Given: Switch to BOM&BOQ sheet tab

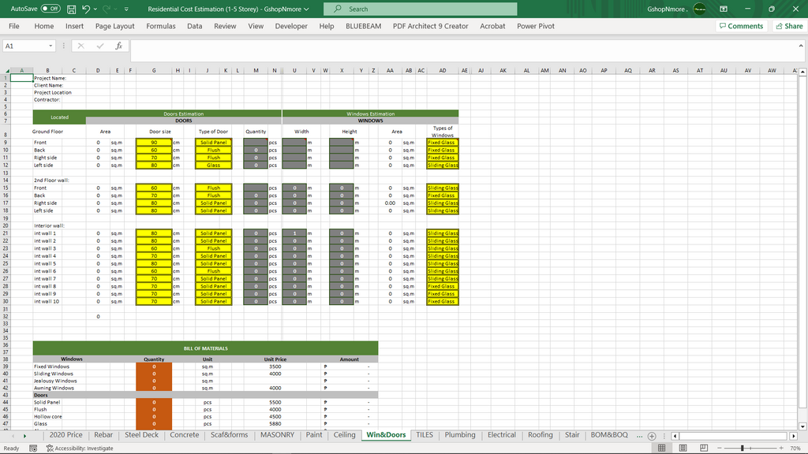Looking at the screenshot, I should [609, 435].
